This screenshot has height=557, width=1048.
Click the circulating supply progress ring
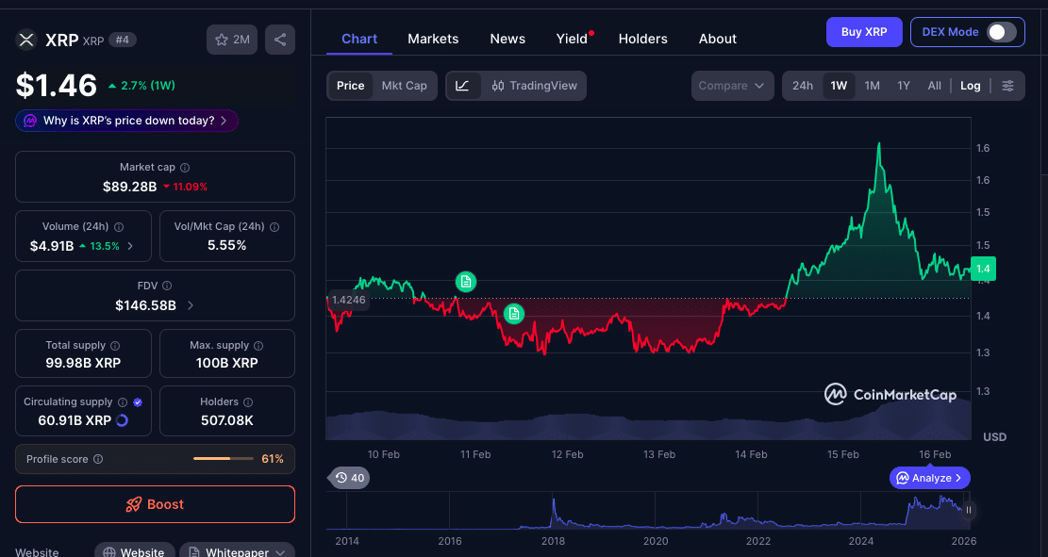(x=122, y=420)
